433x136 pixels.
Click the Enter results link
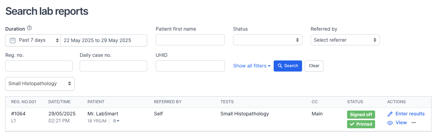pyautogui.click(x=410, y=114)
